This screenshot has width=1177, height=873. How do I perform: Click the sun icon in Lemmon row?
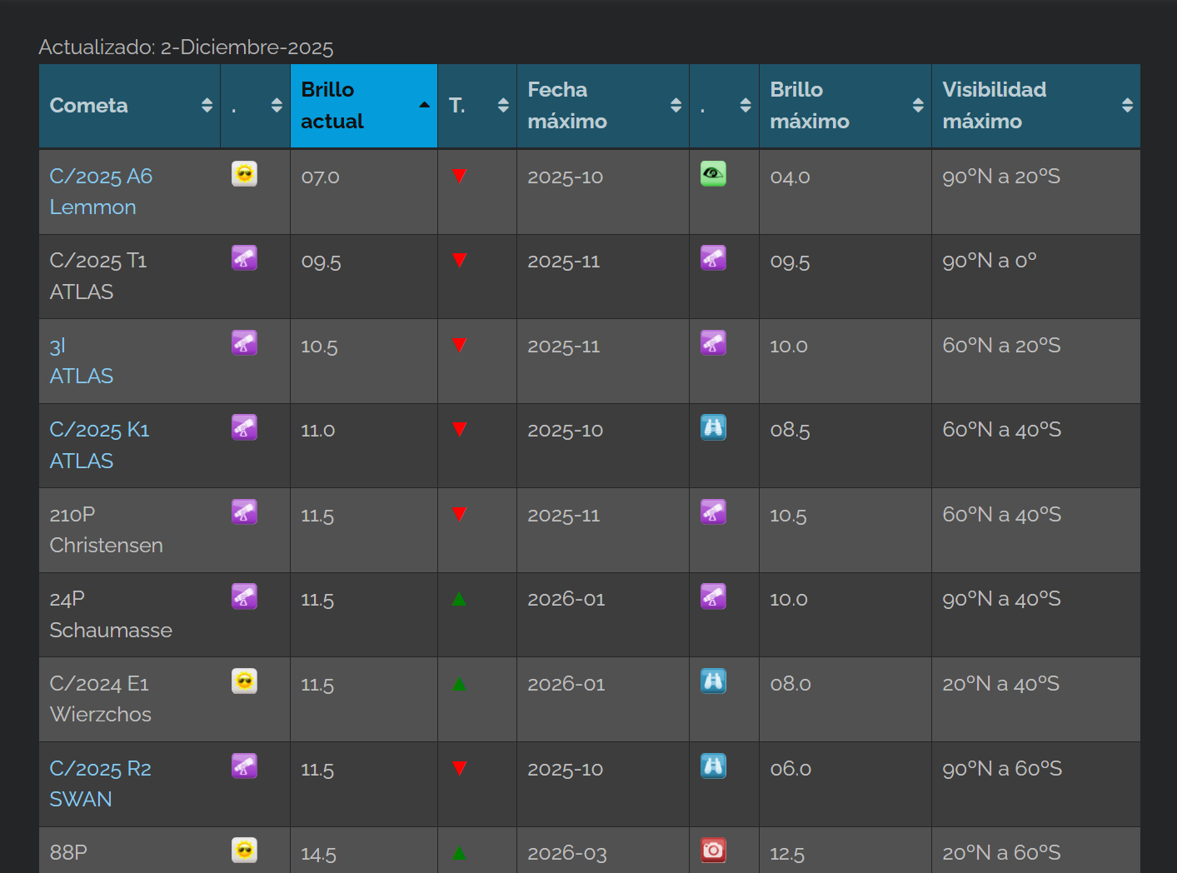(244, 174)
